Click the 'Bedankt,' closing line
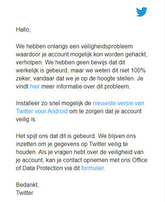Image resolution: width=165 pixels, height=202 pixels. tap(27, 185)
